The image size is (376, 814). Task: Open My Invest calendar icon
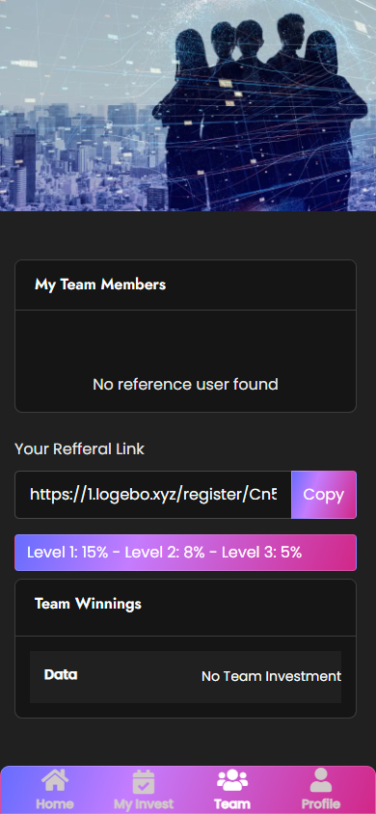pos(143,782)
